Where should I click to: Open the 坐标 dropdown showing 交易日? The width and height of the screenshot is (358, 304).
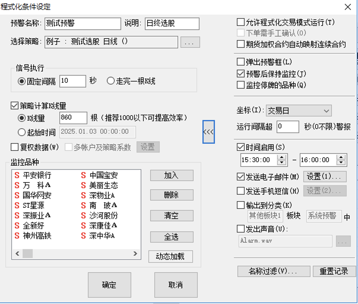pos(299,111)
